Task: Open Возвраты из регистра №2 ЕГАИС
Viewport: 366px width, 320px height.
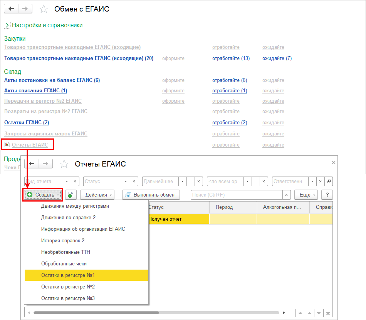Action: [x=45, y=112]
